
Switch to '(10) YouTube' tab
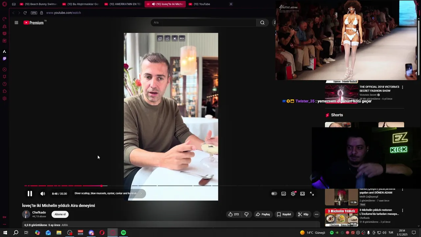tap(208, 4)
